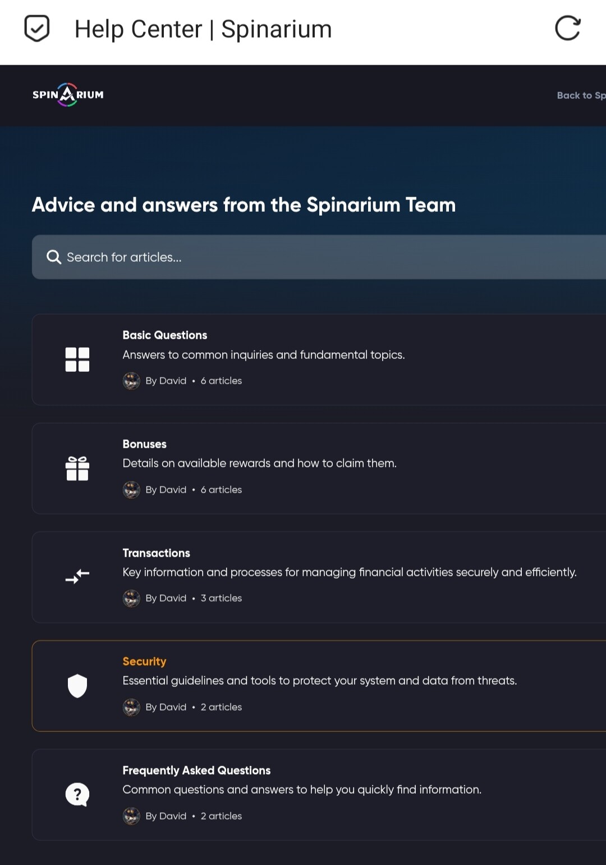Click the Basic Questions grid icon
This screenshot has width=606, height=865.
click(x=77, y=359)
